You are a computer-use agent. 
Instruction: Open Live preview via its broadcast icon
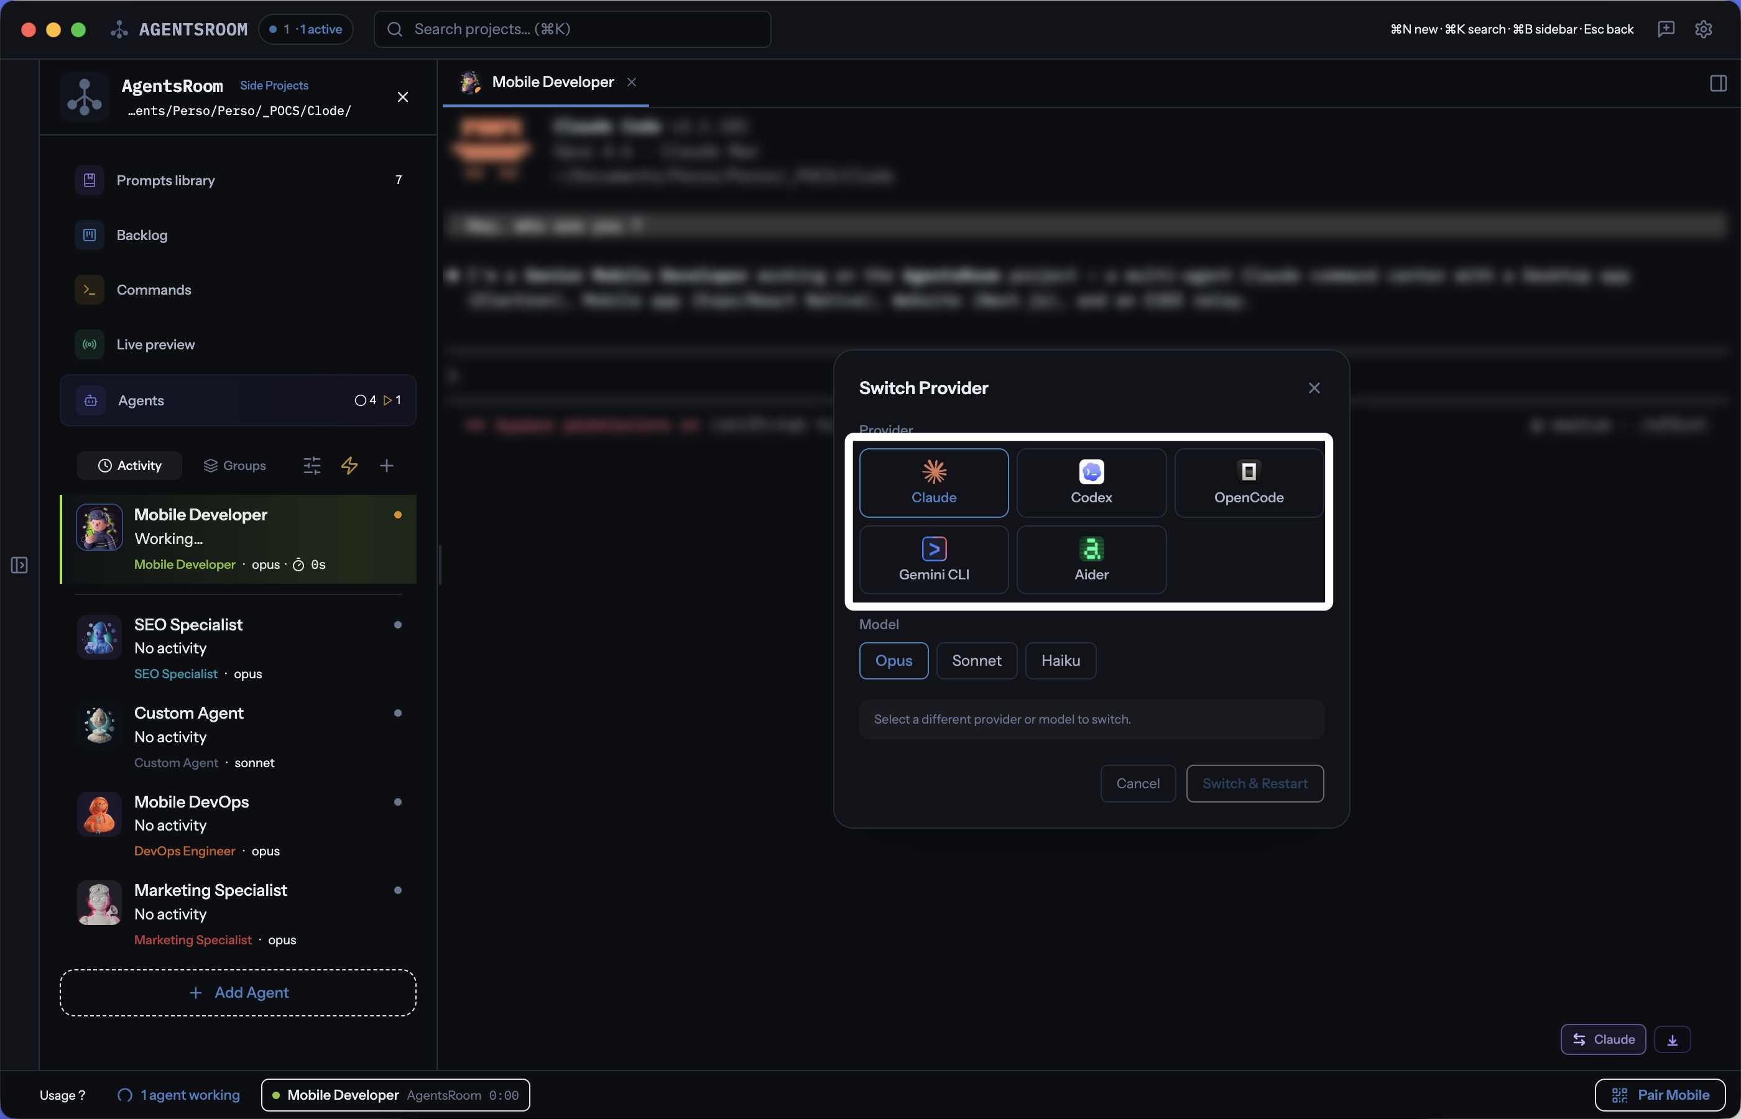point(89,344)
